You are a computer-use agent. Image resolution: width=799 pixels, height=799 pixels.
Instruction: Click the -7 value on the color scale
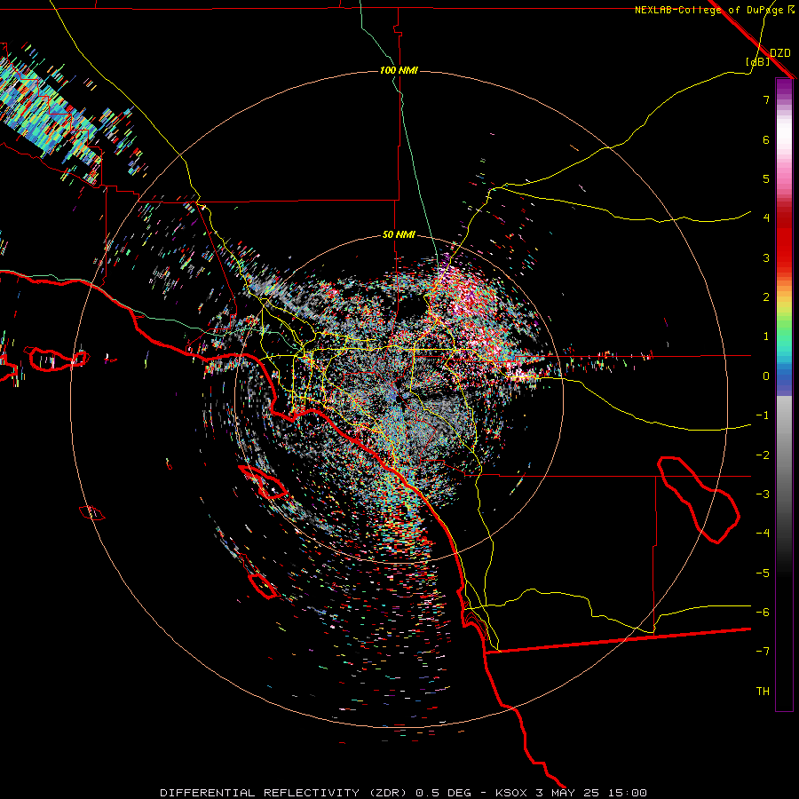[x=763, y=652]
